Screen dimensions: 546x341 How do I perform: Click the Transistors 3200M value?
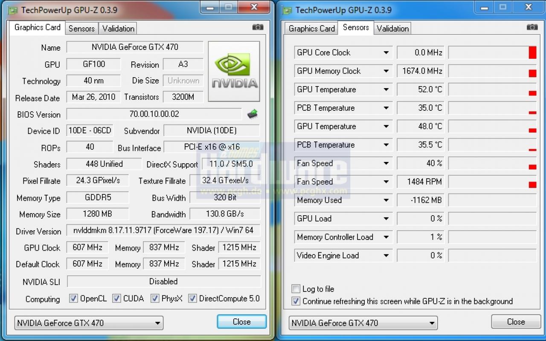pos(183,97)
